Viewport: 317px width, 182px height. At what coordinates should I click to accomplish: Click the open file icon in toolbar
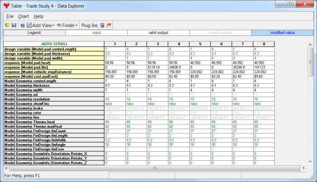(8, 25)
